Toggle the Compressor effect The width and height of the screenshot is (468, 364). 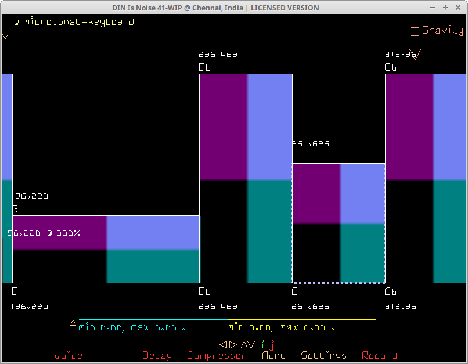tap(217, 355)
